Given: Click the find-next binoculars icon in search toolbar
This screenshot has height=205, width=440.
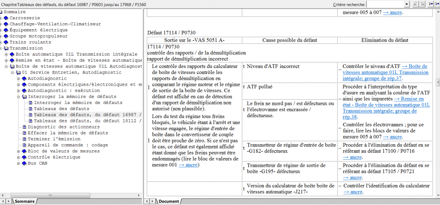Looking at the screenshot, I should click(x=423, y=4).
